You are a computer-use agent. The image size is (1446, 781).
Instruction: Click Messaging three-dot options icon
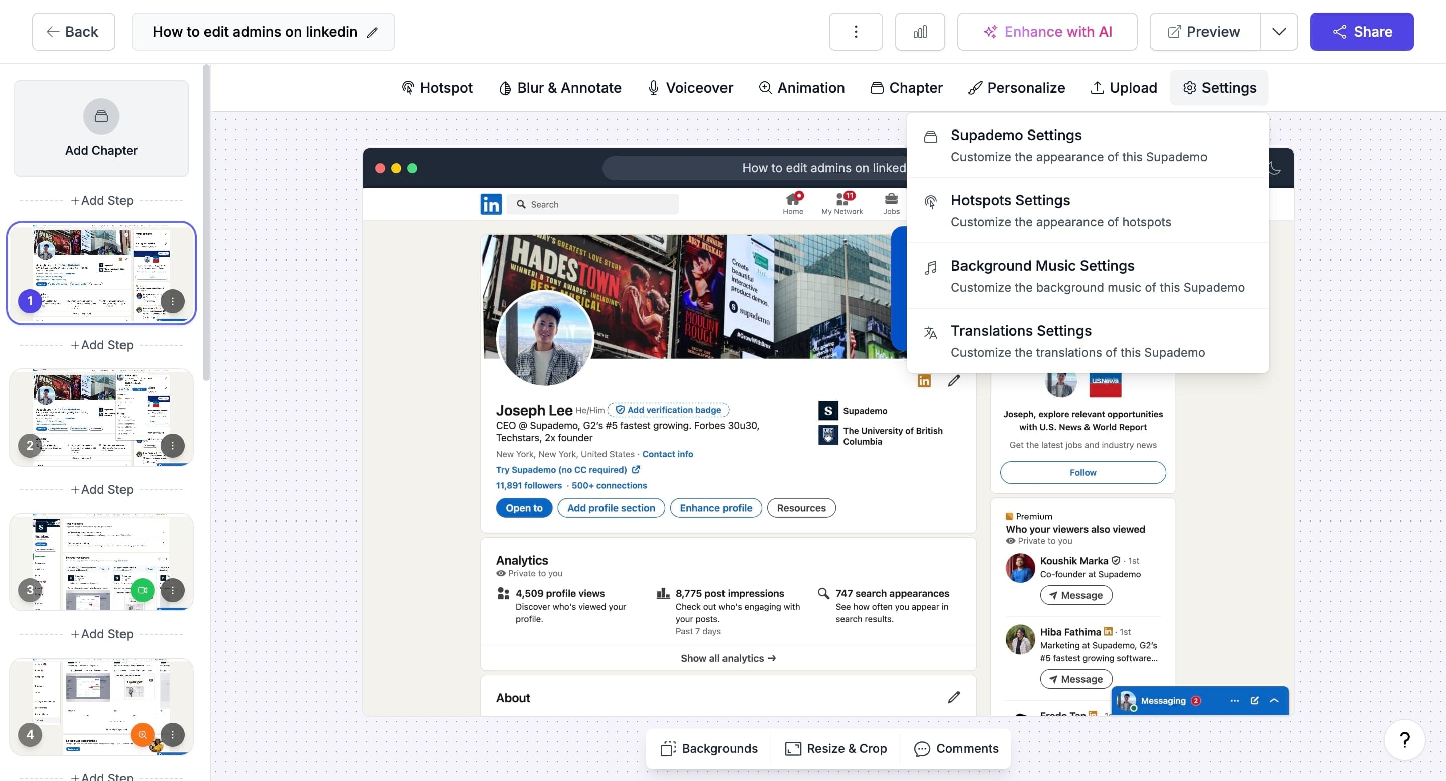pyautogui.click(x=1234, y=701)
